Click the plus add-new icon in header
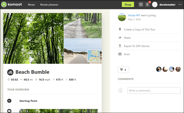The width and height of the screenshot is (184, 113). (x=141, y=5)
